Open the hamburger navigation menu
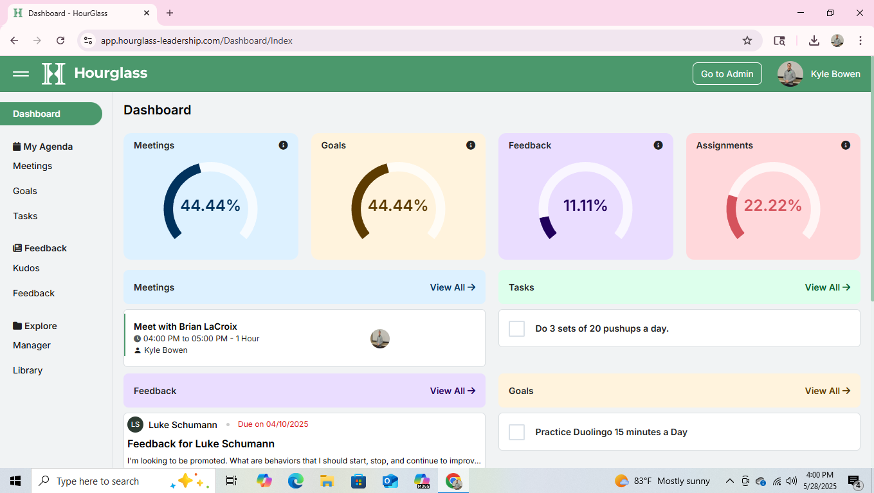Screen dimensions: 874x493 pos(21,74)
